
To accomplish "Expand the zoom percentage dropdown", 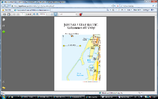I will coord(46,14).
